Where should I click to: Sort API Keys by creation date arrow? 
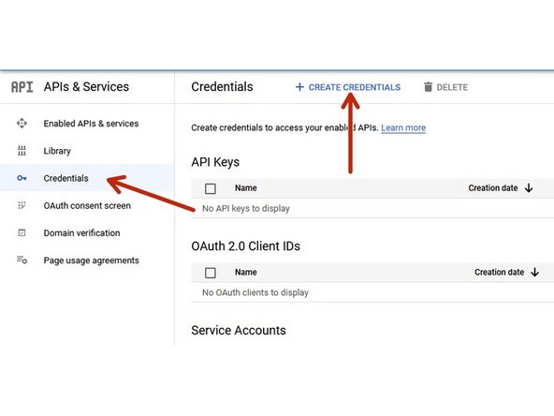[529, 187]
